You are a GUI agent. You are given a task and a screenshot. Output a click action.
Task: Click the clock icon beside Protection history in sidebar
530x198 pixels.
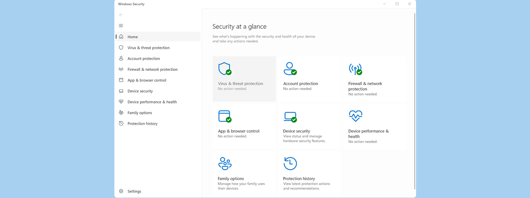coord(121,124)
